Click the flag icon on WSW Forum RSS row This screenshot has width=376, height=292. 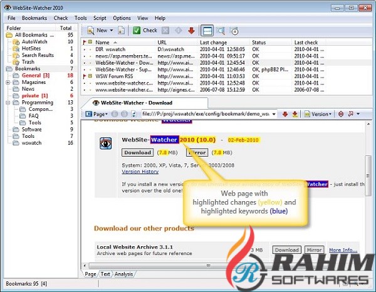85,76
